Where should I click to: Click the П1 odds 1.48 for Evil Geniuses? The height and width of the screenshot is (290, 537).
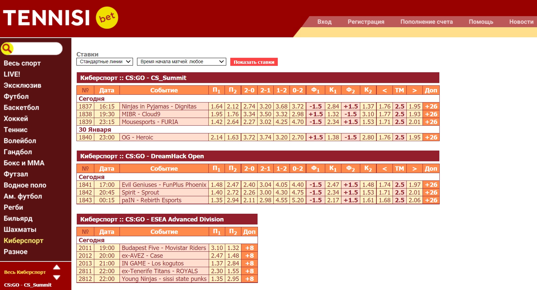click(x=216, y=185)
